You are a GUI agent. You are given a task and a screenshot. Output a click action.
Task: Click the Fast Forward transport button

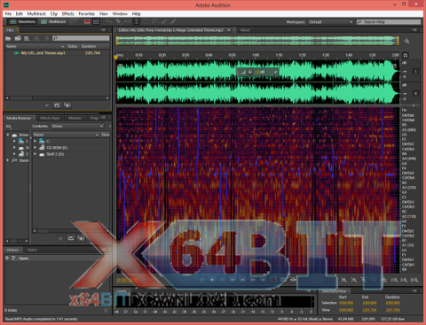pyautogui.click(x=253, y=280)
